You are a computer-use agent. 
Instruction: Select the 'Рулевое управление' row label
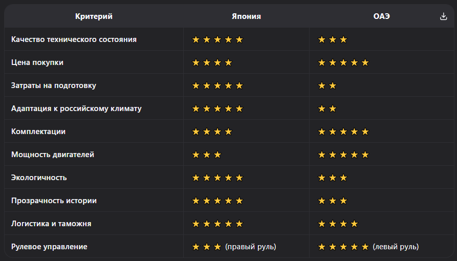point(49,247)
